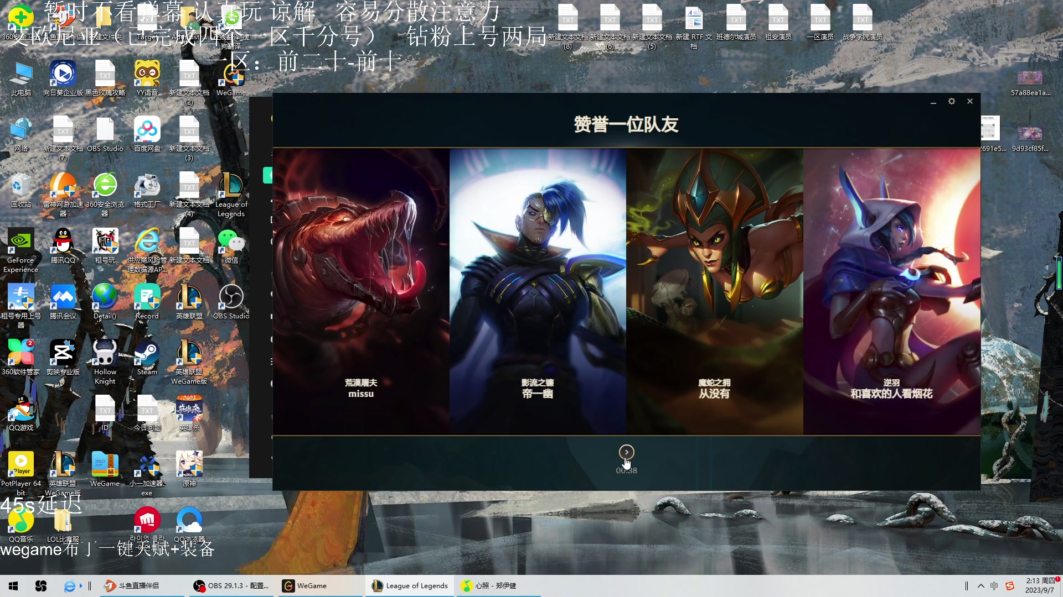The width and height of the screenshot is (1063, 597).
Task: Open the Sogou input tray icon
Action: pyautogui.click(x=1010, y=586)
